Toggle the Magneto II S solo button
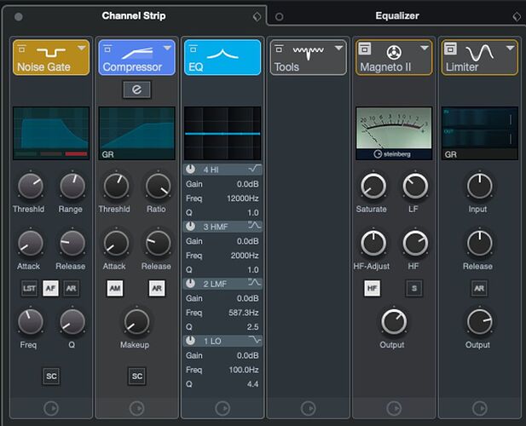Image resolution: width=526 pixels, height=426 pixels. pos(414,288)
